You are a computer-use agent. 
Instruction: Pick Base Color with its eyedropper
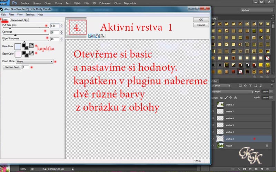(x=31, y=46)
